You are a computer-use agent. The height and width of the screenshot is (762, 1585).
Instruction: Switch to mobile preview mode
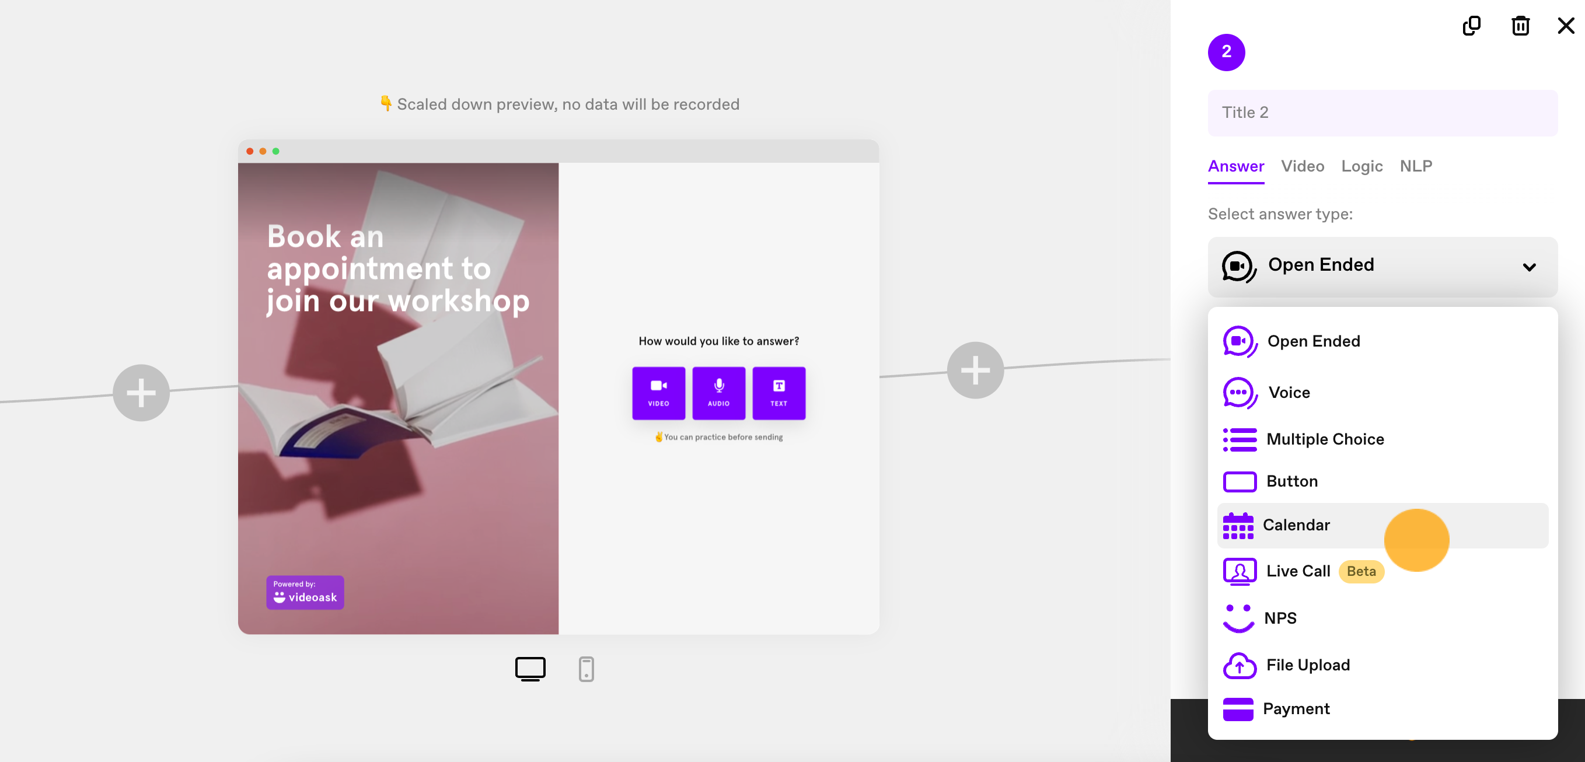click(x=586, y=669)
